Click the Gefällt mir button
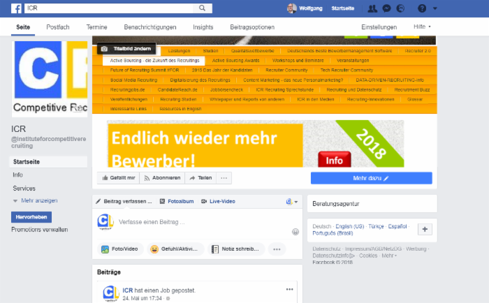The height and width of the screenshot is (303, 489). pyautogui.click(x=119, y=178)
